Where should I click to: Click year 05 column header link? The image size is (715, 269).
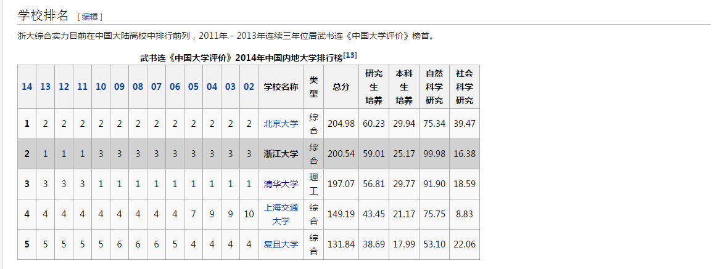pyautogui.click(x=193, y=86)
